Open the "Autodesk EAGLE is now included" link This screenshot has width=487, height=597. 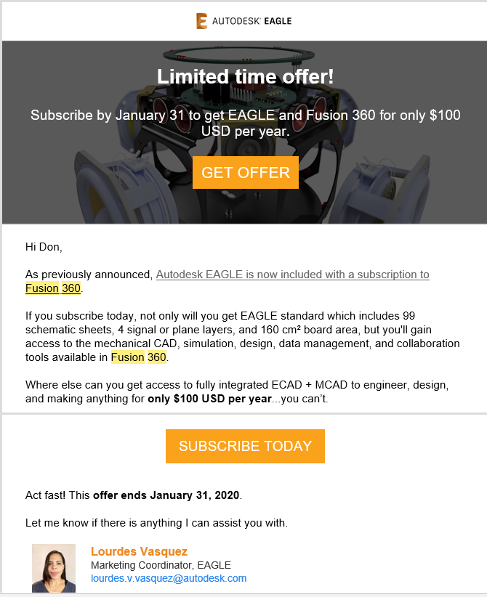coord(293,275)
